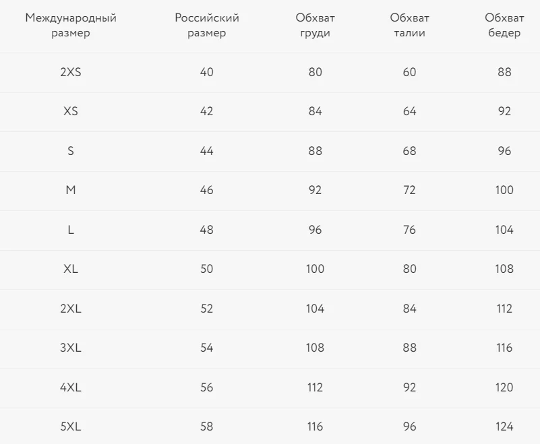540x444 pixels.
Task: Click hip measurement value 124
Action: [504, 426]
